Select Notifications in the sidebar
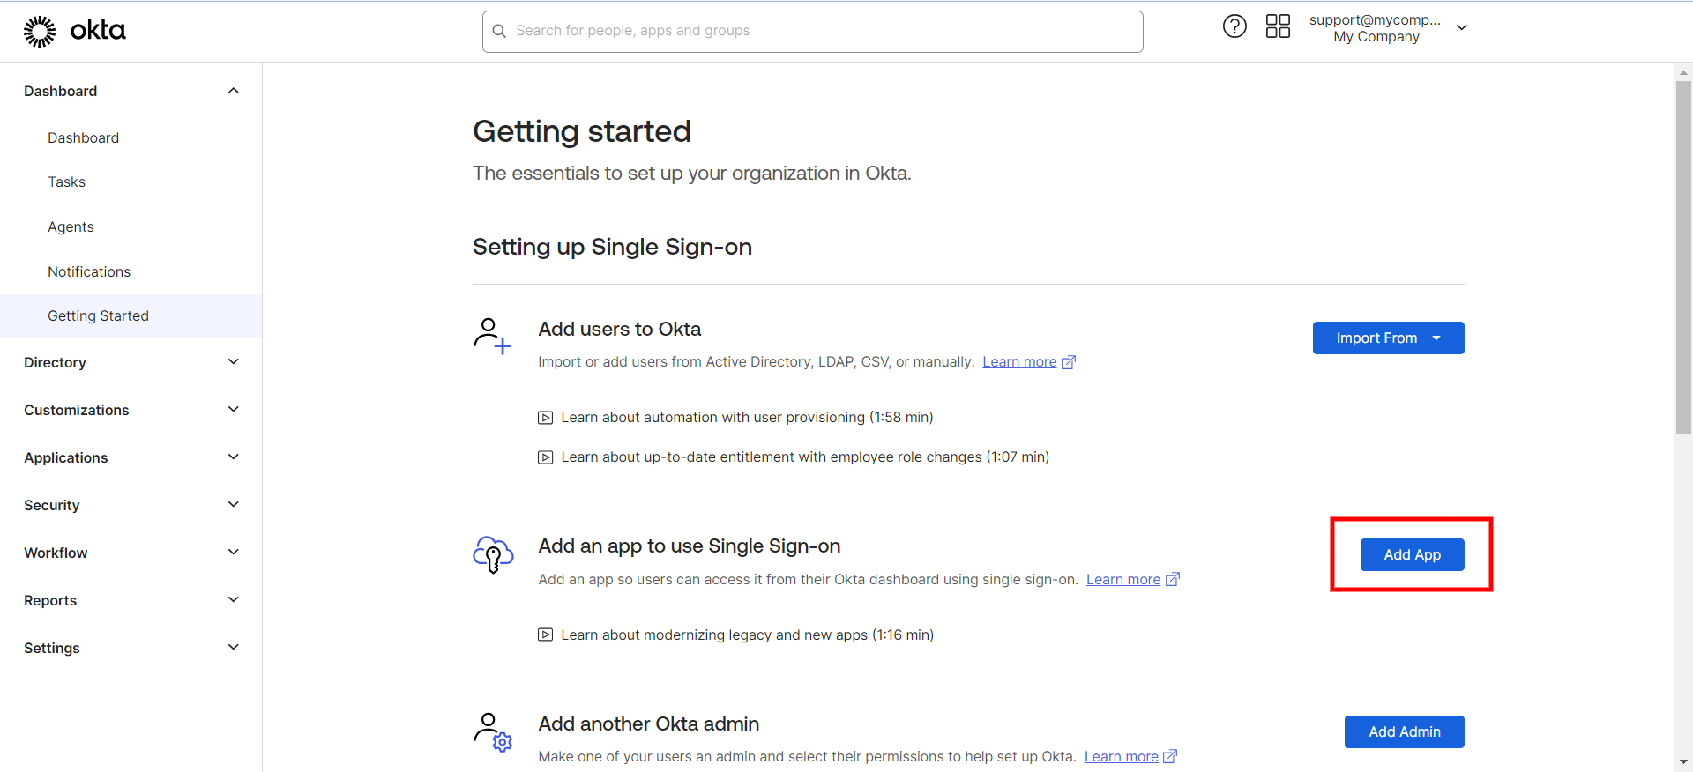The width and height of the screenshot is (1693, 772). tap(89, 271)
